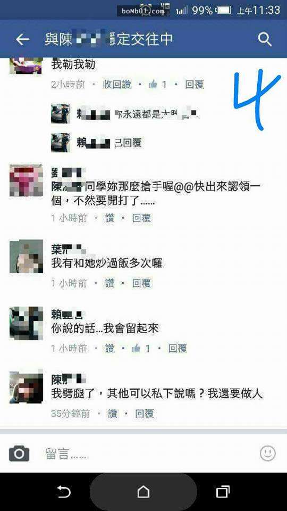Open avatar of 我有和她炒過飯 commenter
The width and height of the screenshot is (287, 511).
click(26, 256)
